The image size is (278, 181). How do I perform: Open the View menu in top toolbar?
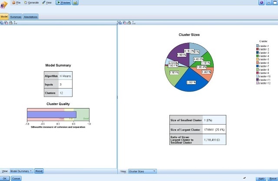click(x=47, y=3)
